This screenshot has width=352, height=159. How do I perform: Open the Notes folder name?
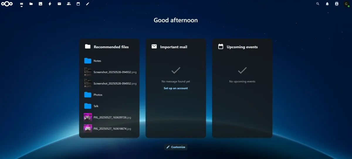pos(97,61)
